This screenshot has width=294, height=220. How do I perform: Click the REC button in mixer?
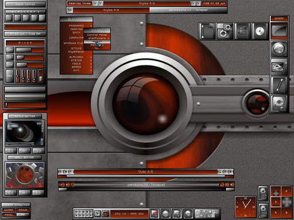[10, 76]
